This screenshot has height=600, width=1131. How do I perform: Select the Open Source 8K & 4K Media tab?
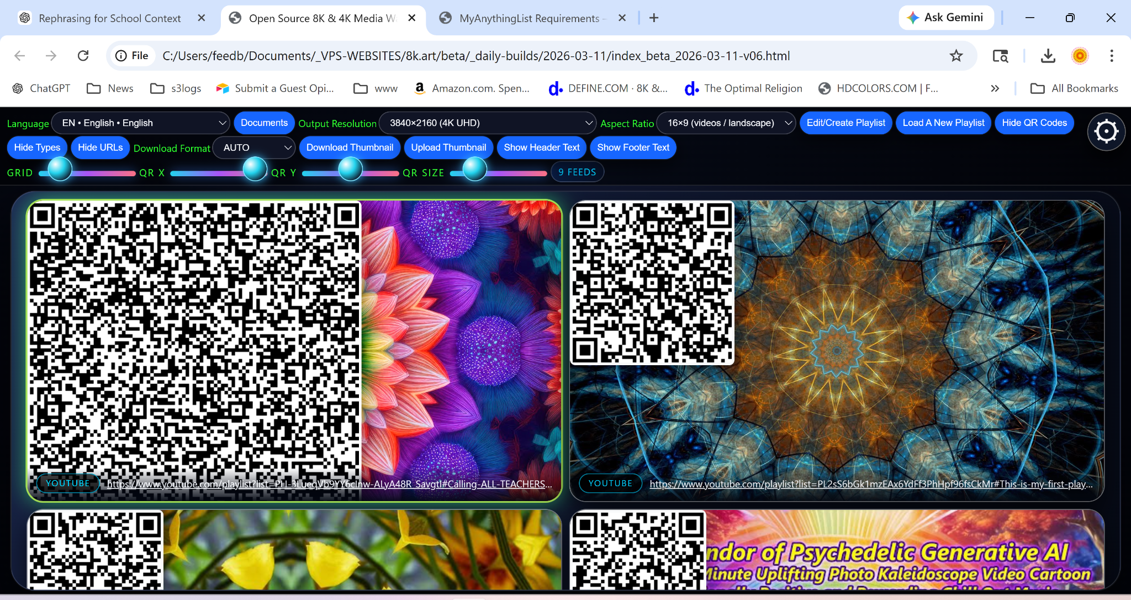[x=322, y=18]
